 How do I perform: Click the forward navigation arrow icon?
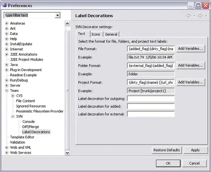click(x=200, y=16)
